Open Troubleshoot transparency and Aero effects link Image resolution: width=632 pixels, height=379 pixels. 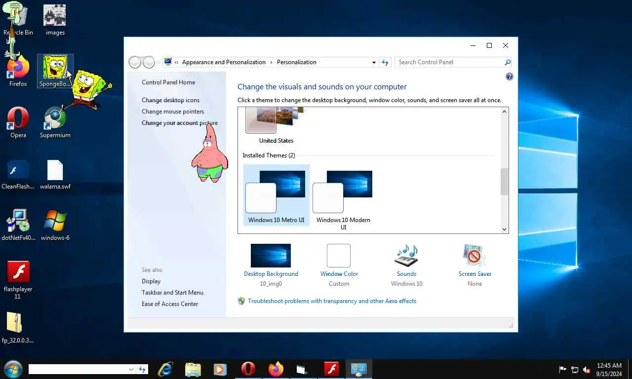pos(332,301)
